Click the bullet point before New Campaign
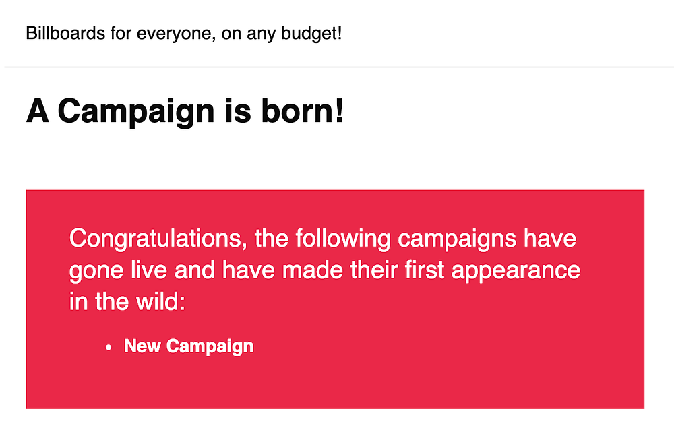Screen dimensions: 674x434 pos(109,348)
